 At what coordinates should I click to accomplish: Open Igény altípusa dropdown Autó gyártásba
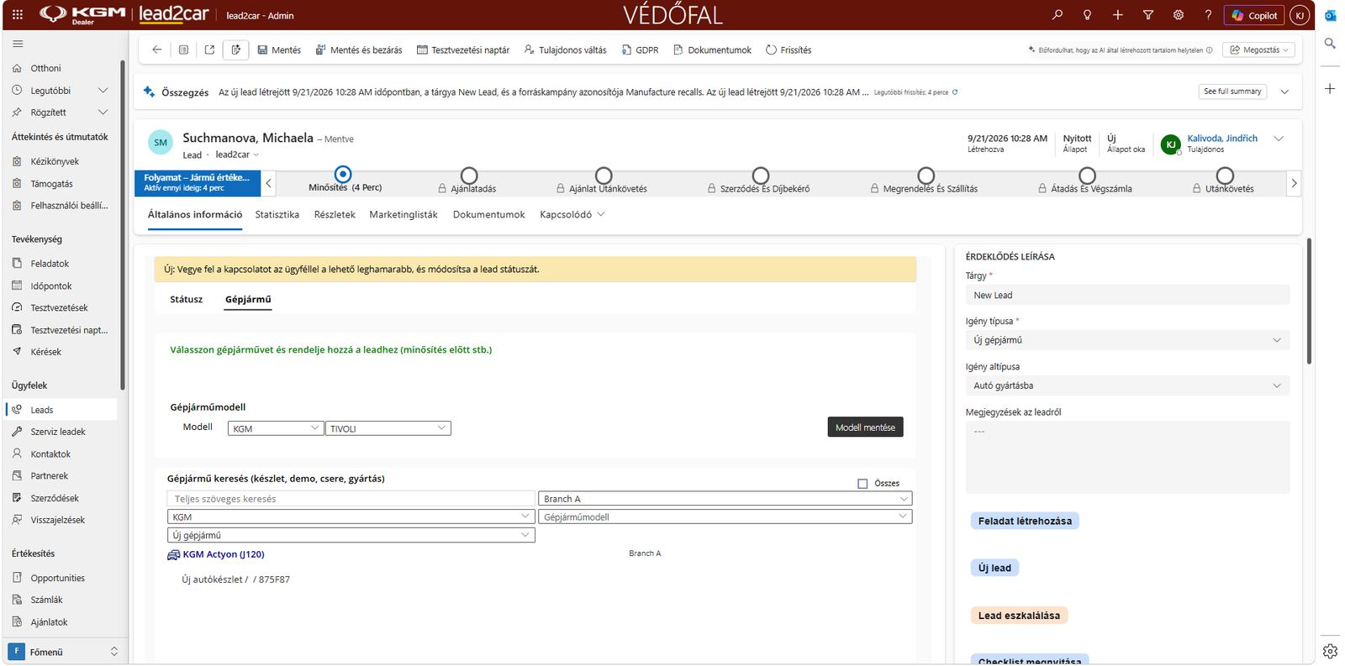(1127, 385)
